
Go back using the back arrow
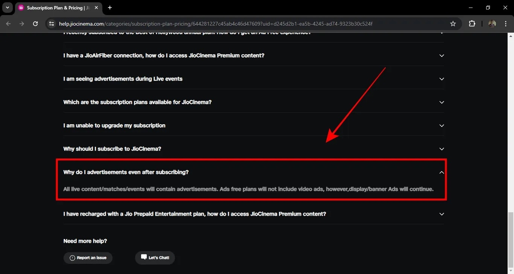coord(9,24)
